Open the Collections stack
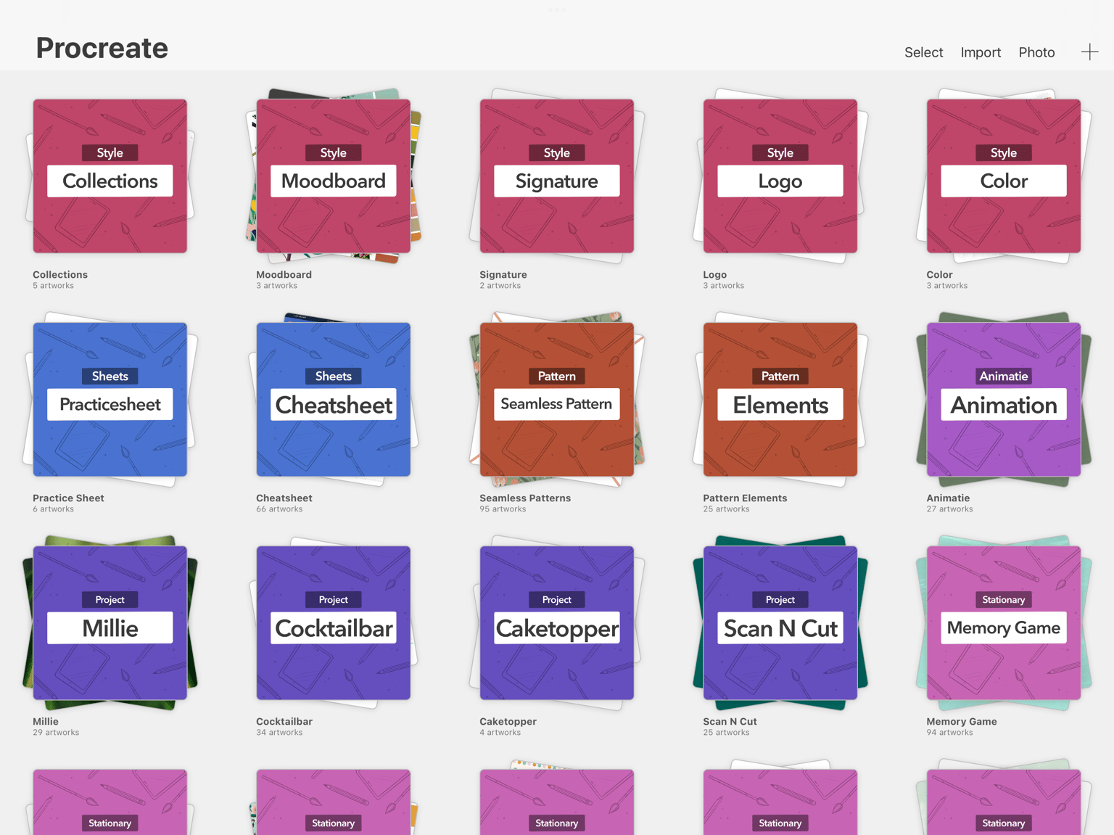The height and width of the screenshot is (835, 1114). (x=110, y=176)
